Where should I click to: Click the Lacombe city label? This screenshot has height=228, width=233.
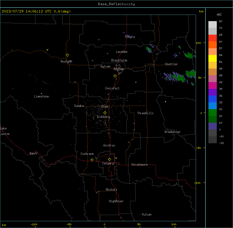coord(122,52)
